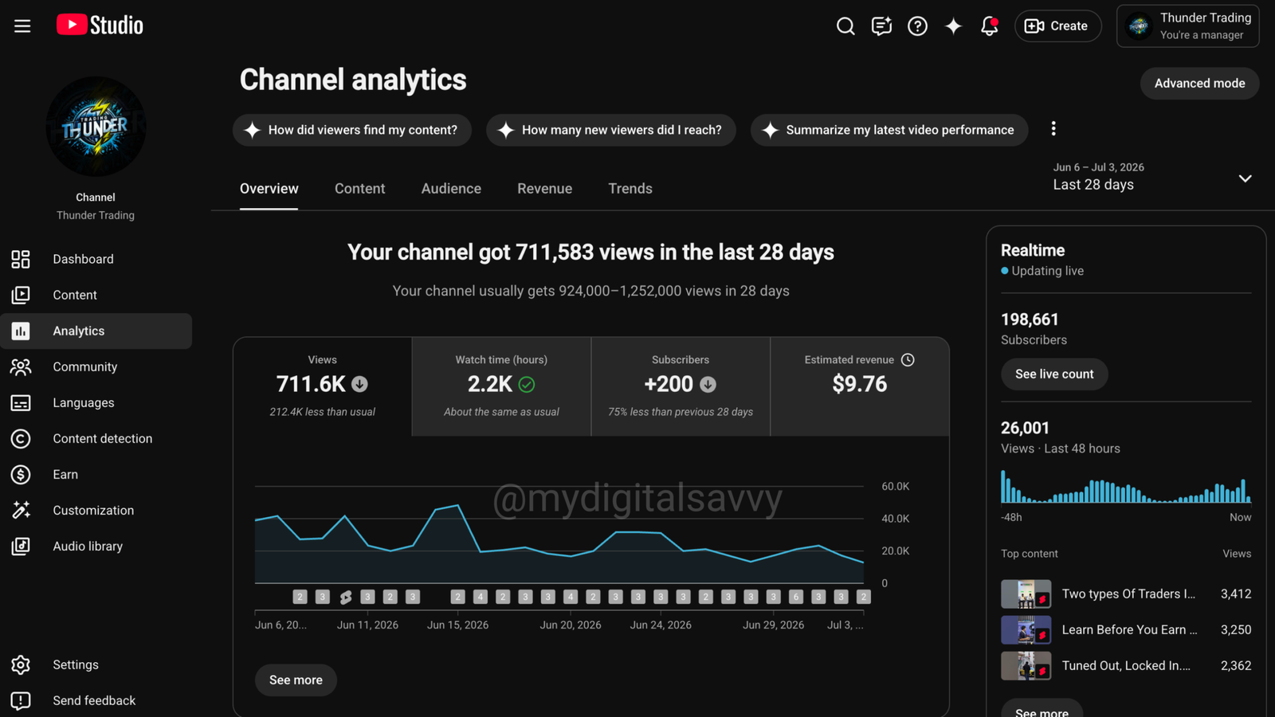1275x717 pixels.
Task: Open Content in the sidebar
Action: click(96, 295)
